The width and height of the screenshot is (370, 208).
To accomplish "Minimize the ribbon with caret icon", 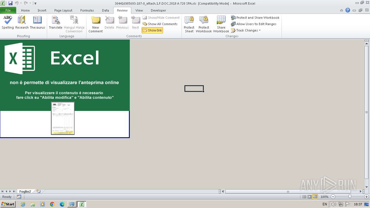I will (341, 10).
